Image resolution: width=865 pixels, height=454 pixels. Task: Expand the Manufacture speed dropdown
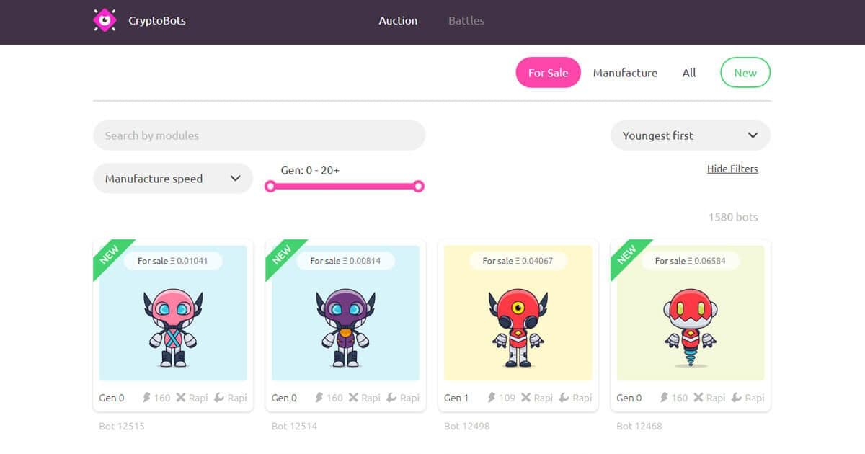click(172, 179)
